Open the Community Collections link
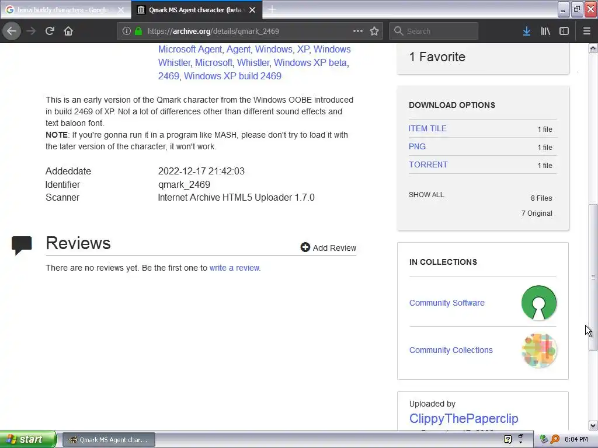 (x=451, y=350)
